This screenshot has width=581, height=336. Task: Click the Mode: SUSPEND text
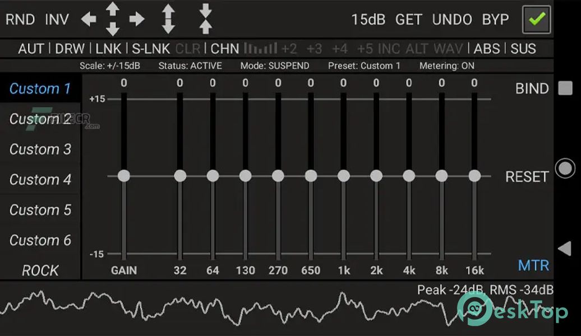click(275, 66)
